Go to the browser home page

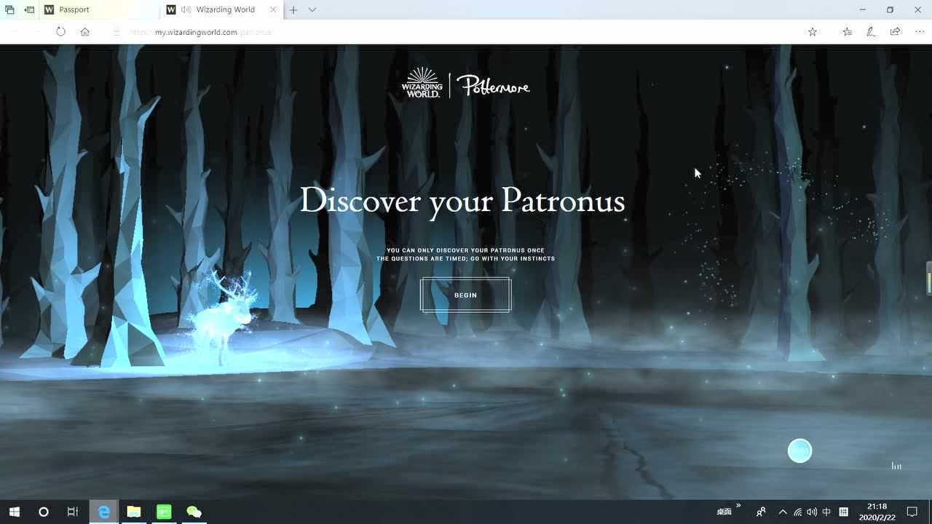coord(85,32)
